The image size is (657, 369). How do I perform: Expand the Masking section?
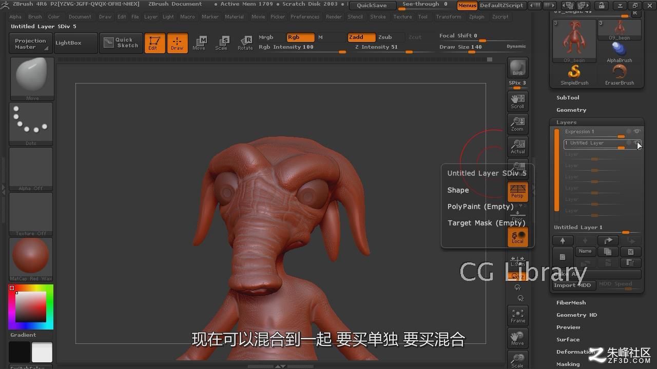(x=568, y=364)
